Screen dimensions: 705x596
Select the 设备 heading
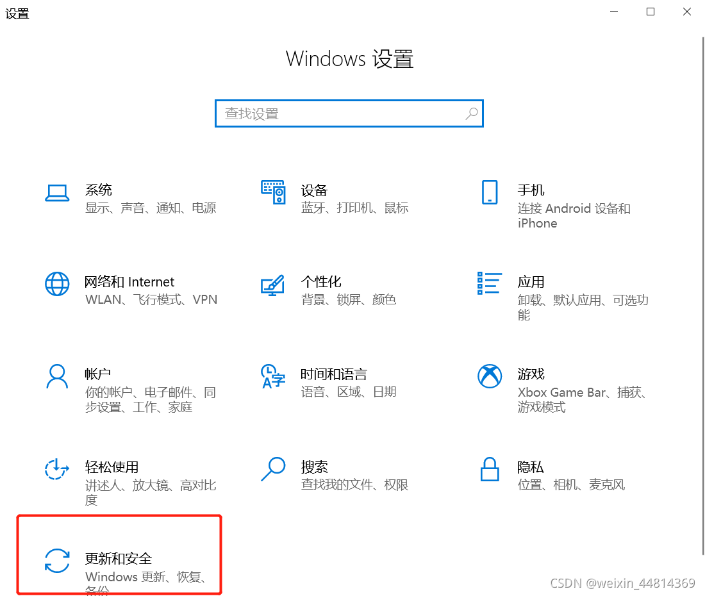pos(314,190)
